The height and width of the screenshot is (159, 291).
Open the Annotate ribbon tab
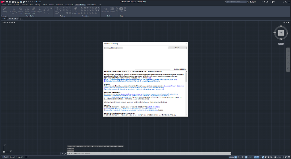[16, 5]
